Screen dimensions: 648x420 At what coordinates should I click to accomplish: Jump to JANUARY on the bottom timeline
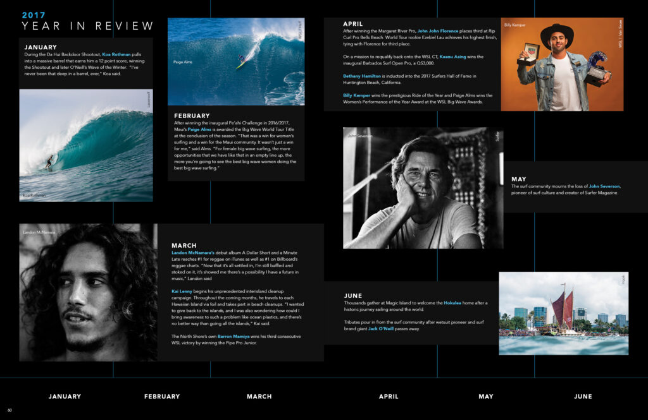coord(65,397)
